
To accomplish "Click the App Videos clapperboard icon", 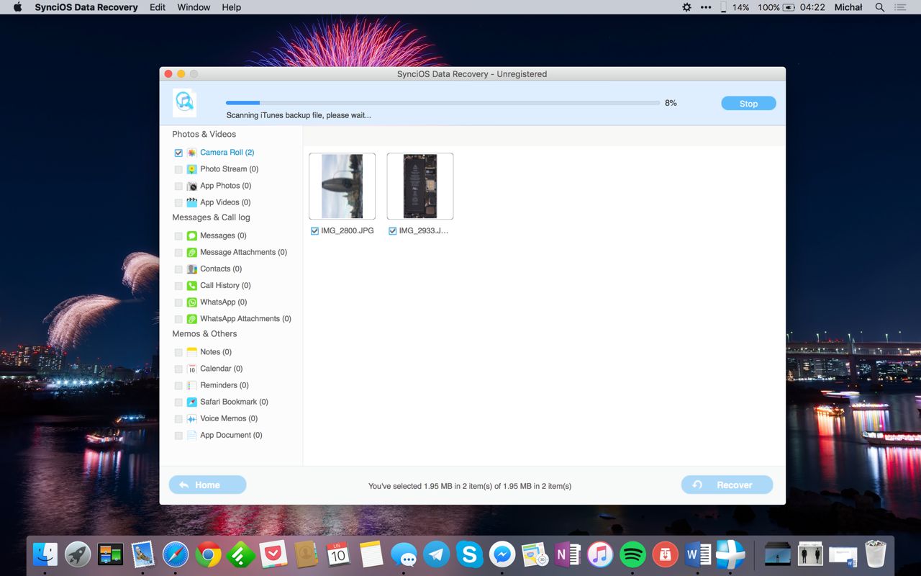I will [x=192, y=202].
